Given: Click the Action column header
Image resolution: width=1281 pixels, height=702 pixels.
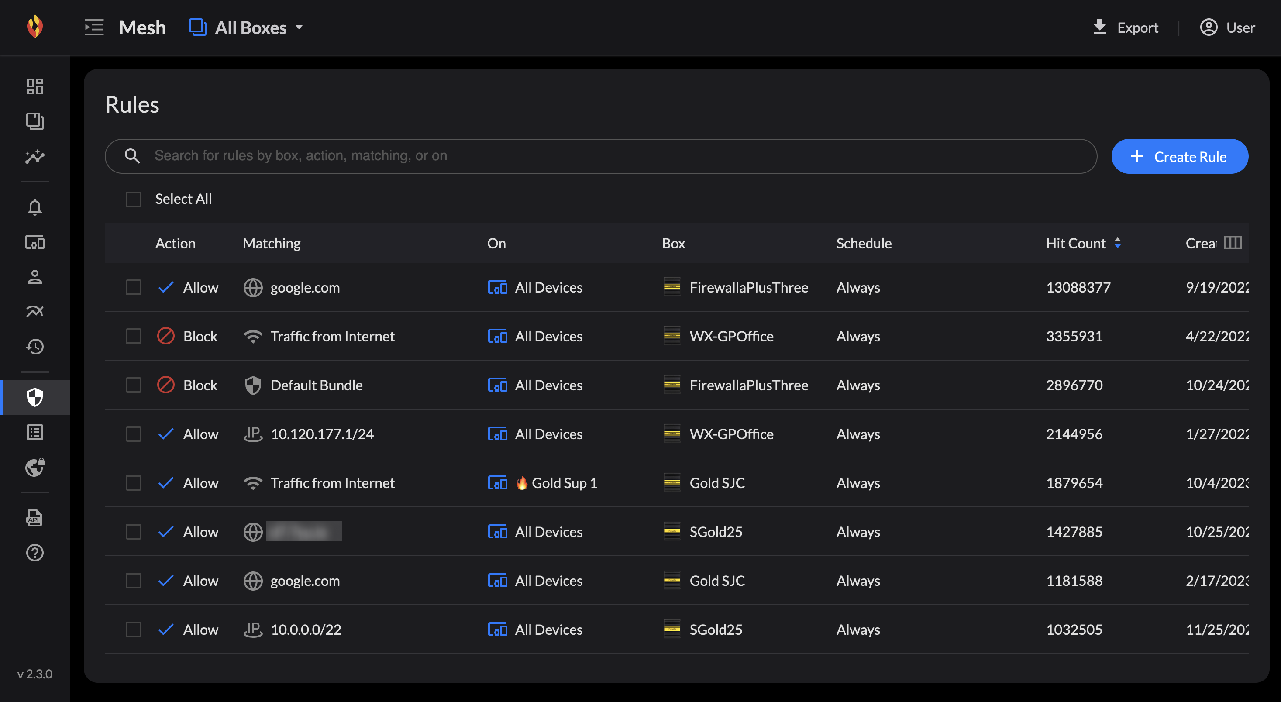Looking at the screenshot, I should tap(175, 243).
